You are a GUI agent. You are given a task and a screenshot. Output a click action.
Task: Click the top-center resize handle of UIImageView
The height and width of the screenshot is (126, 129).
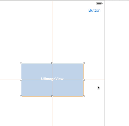pyautogui.click(x=52, y=63)
